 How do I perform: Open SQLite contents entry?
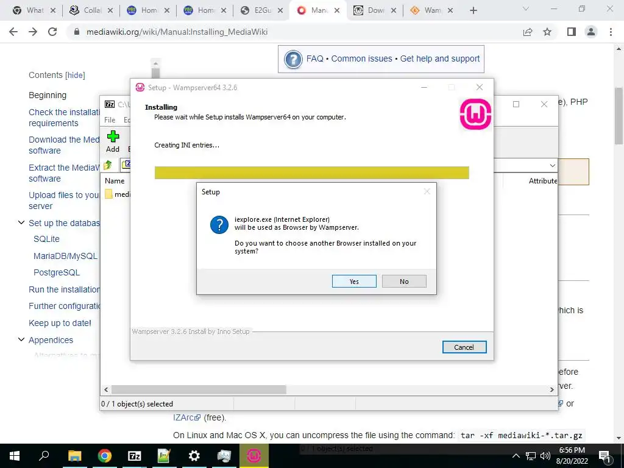[46, 239]
